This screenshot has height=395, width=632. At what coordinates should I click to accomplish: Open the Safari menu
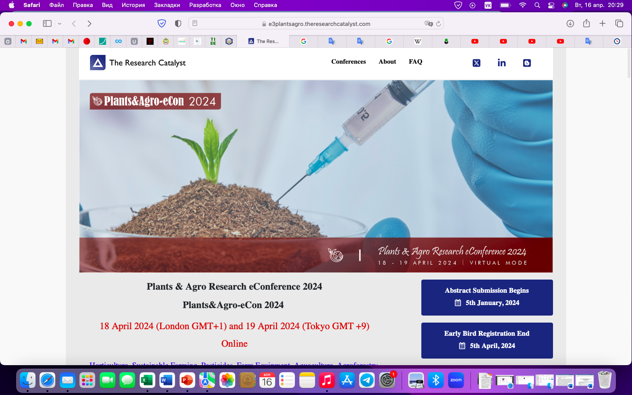[32, 5]
